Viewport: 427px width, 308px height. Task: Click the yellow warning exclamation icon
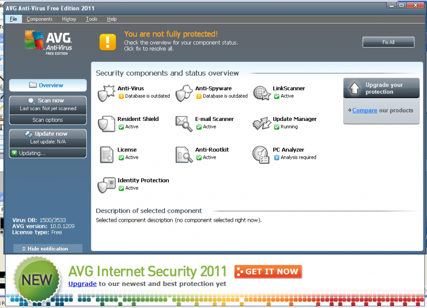click(x=107, y=42)
